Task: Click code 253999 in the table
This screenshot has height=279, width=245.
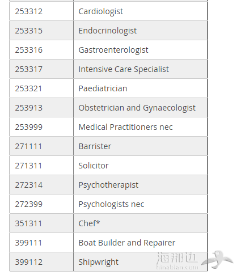Action: pyautogui.click(x=29, y=127)
